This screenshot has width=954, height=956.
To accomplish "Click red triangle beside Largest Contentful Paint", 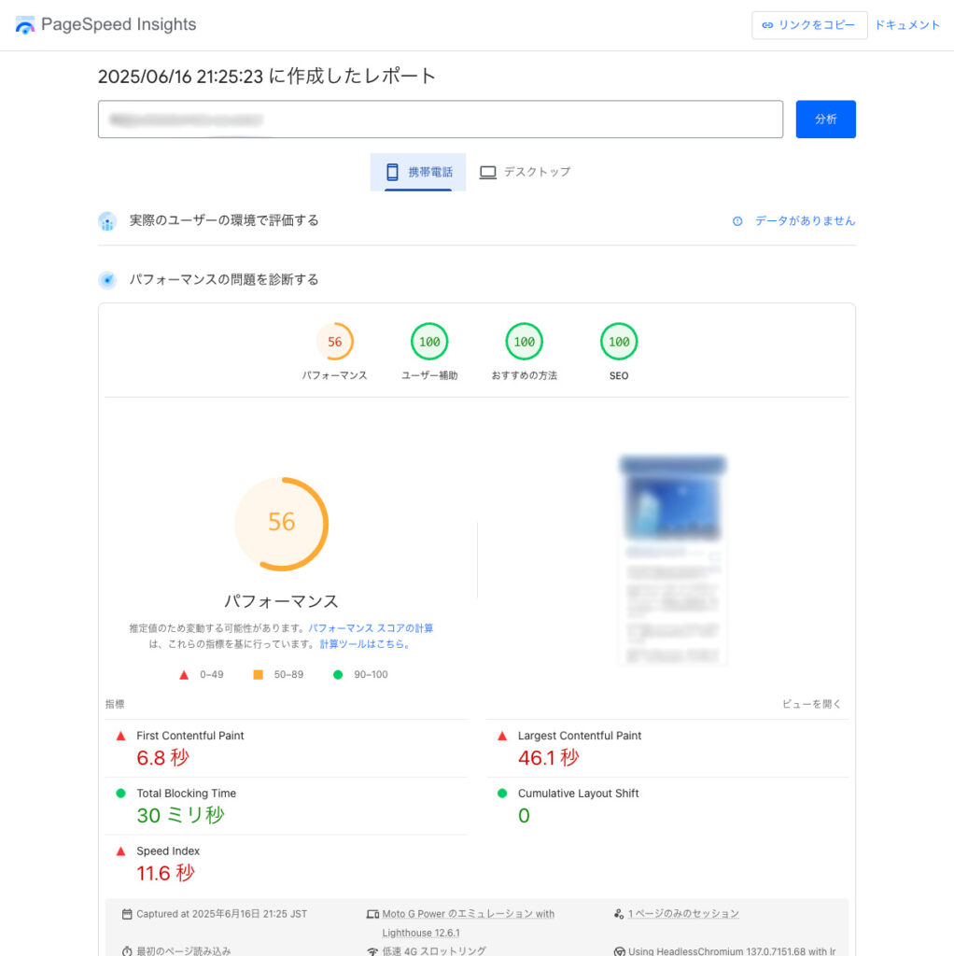I will pyautogui.click(x=502, y=736).
